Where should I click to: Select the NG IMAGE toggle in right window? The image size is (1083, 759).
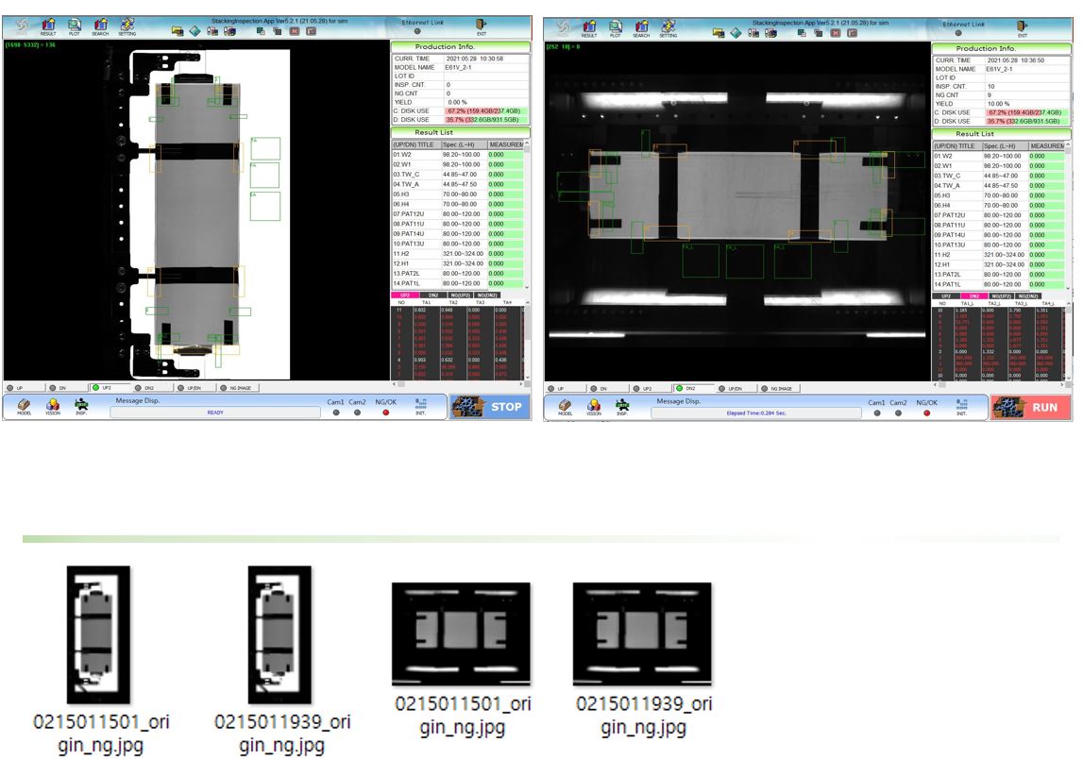(x=781, y=389)
